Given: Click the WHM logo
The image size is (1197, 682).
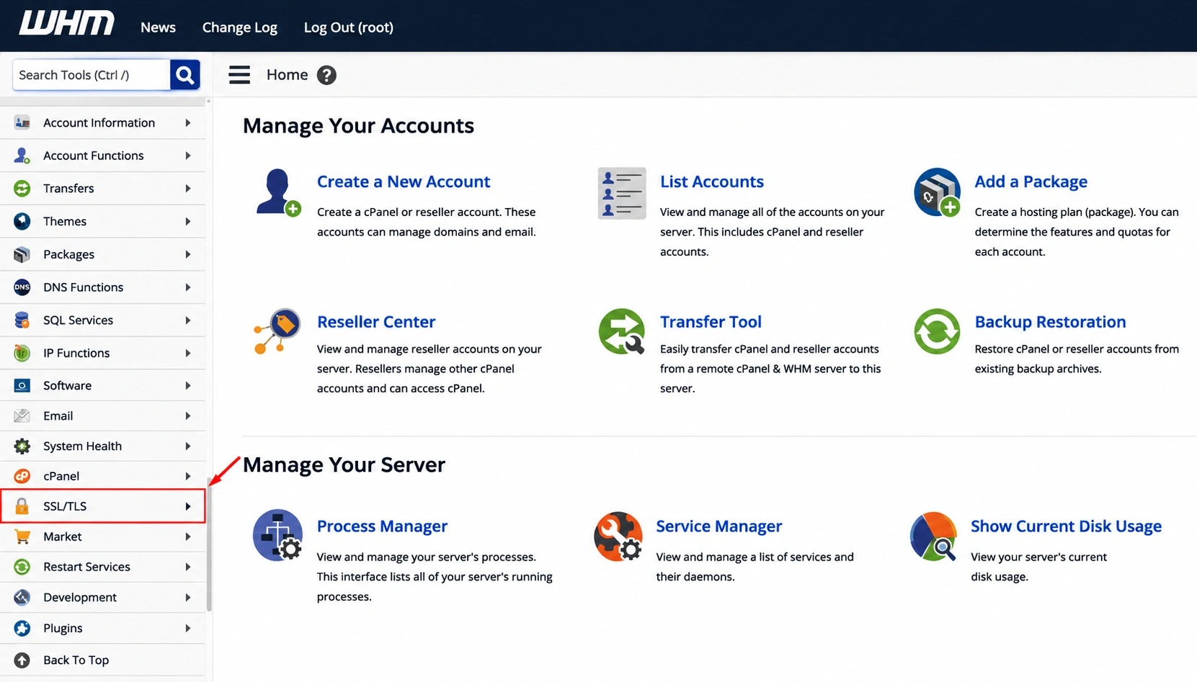Looking at the screenshot, I should (x=66, y=23).
